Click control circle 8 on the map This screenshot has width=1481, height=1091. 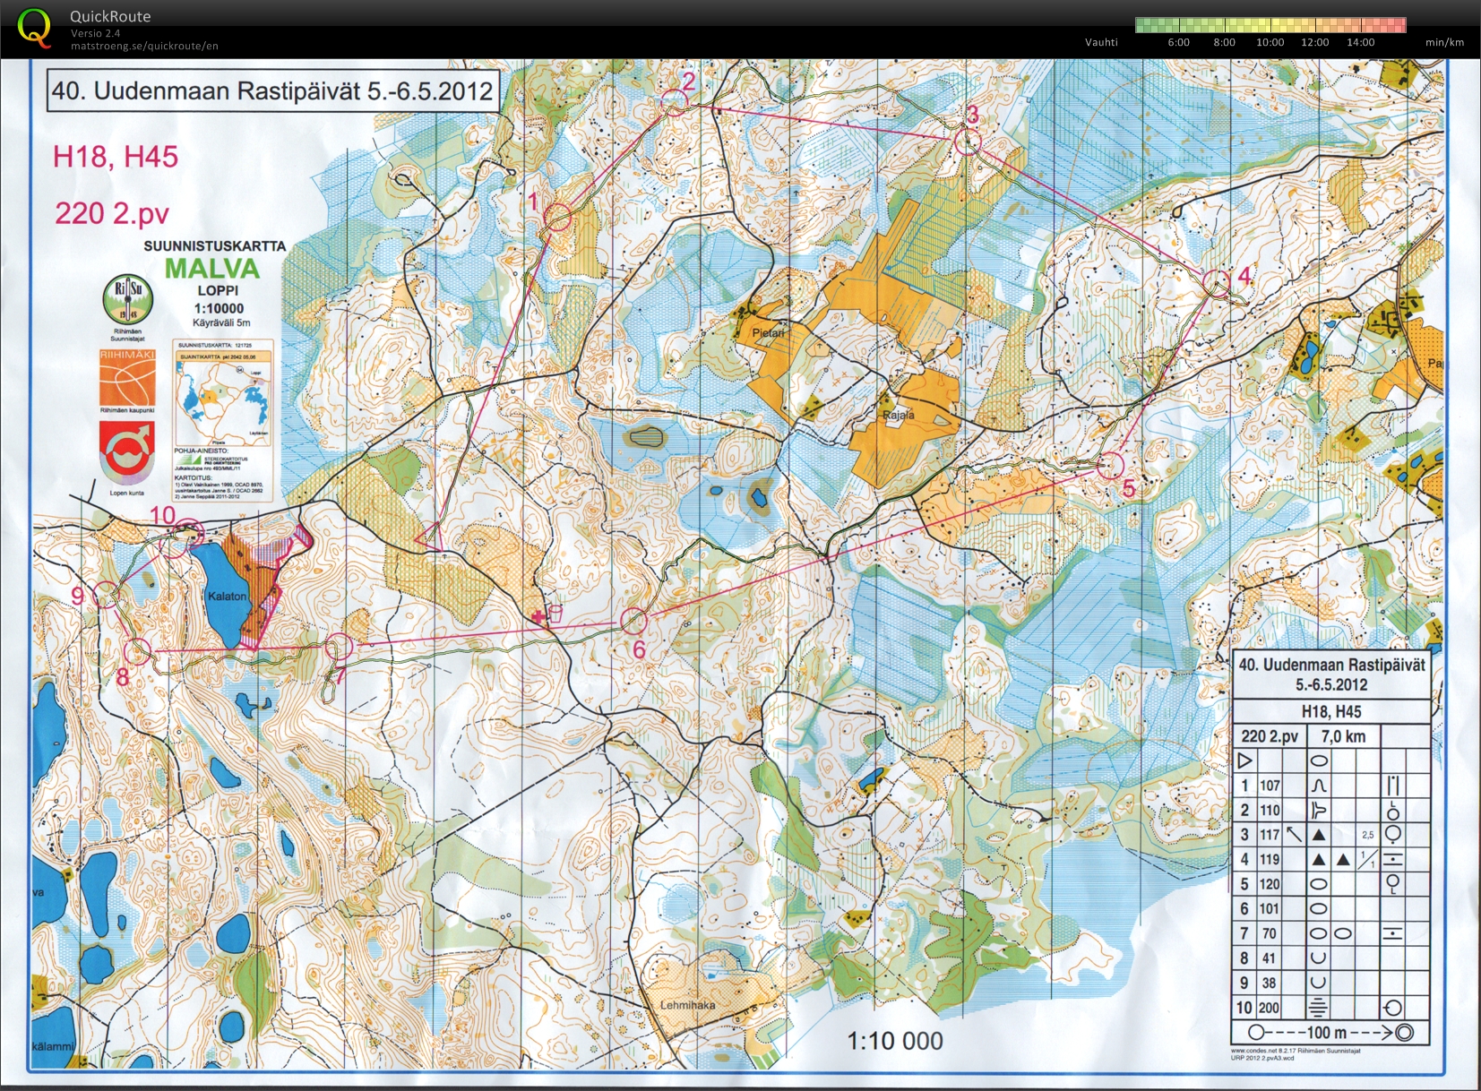[137, 651]
